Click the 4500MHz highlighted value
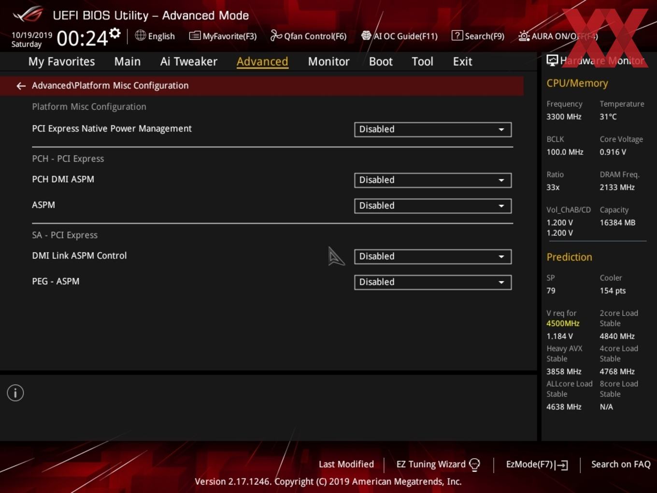This screenshot has width=657, height=493. point(563,323)
